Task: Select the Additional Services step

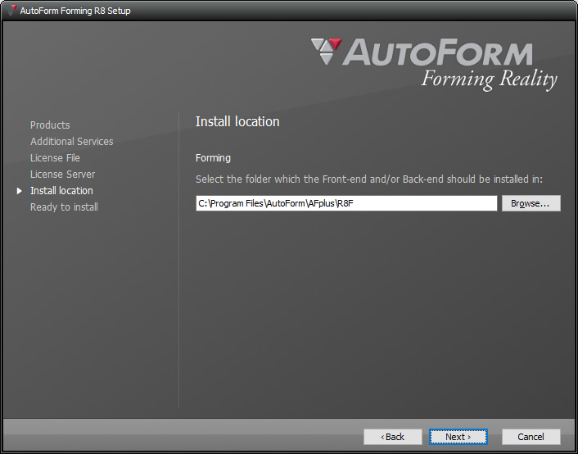Action: coord(72,142)
